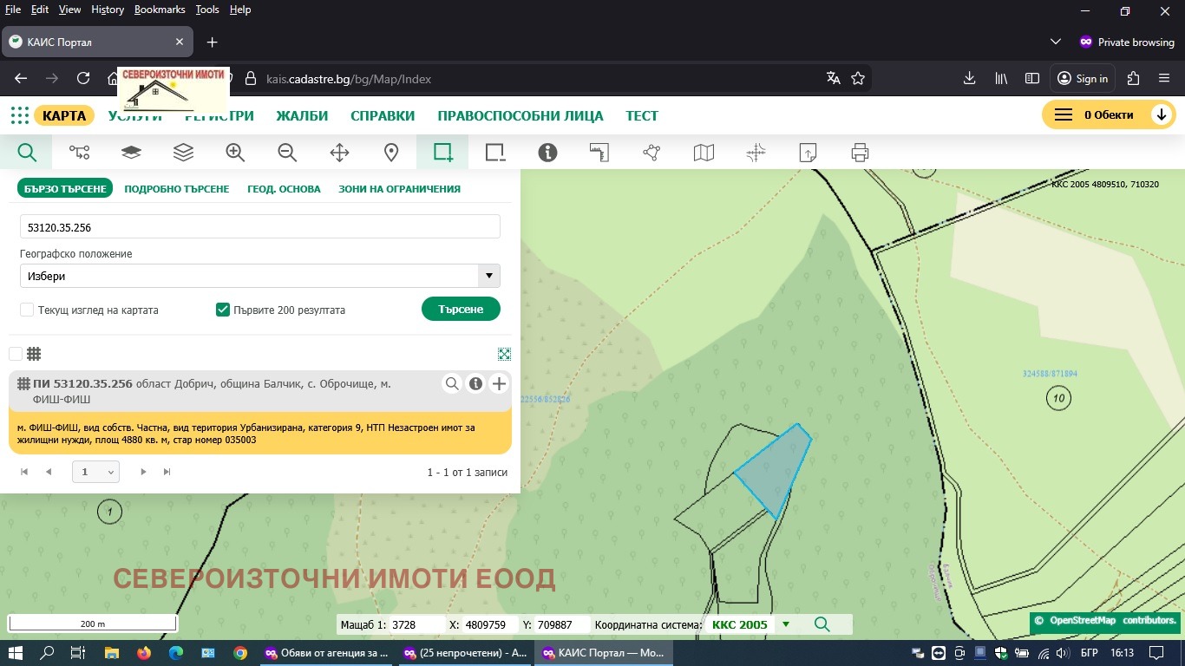Click the zoom in magnifier tool

[235, 153]
